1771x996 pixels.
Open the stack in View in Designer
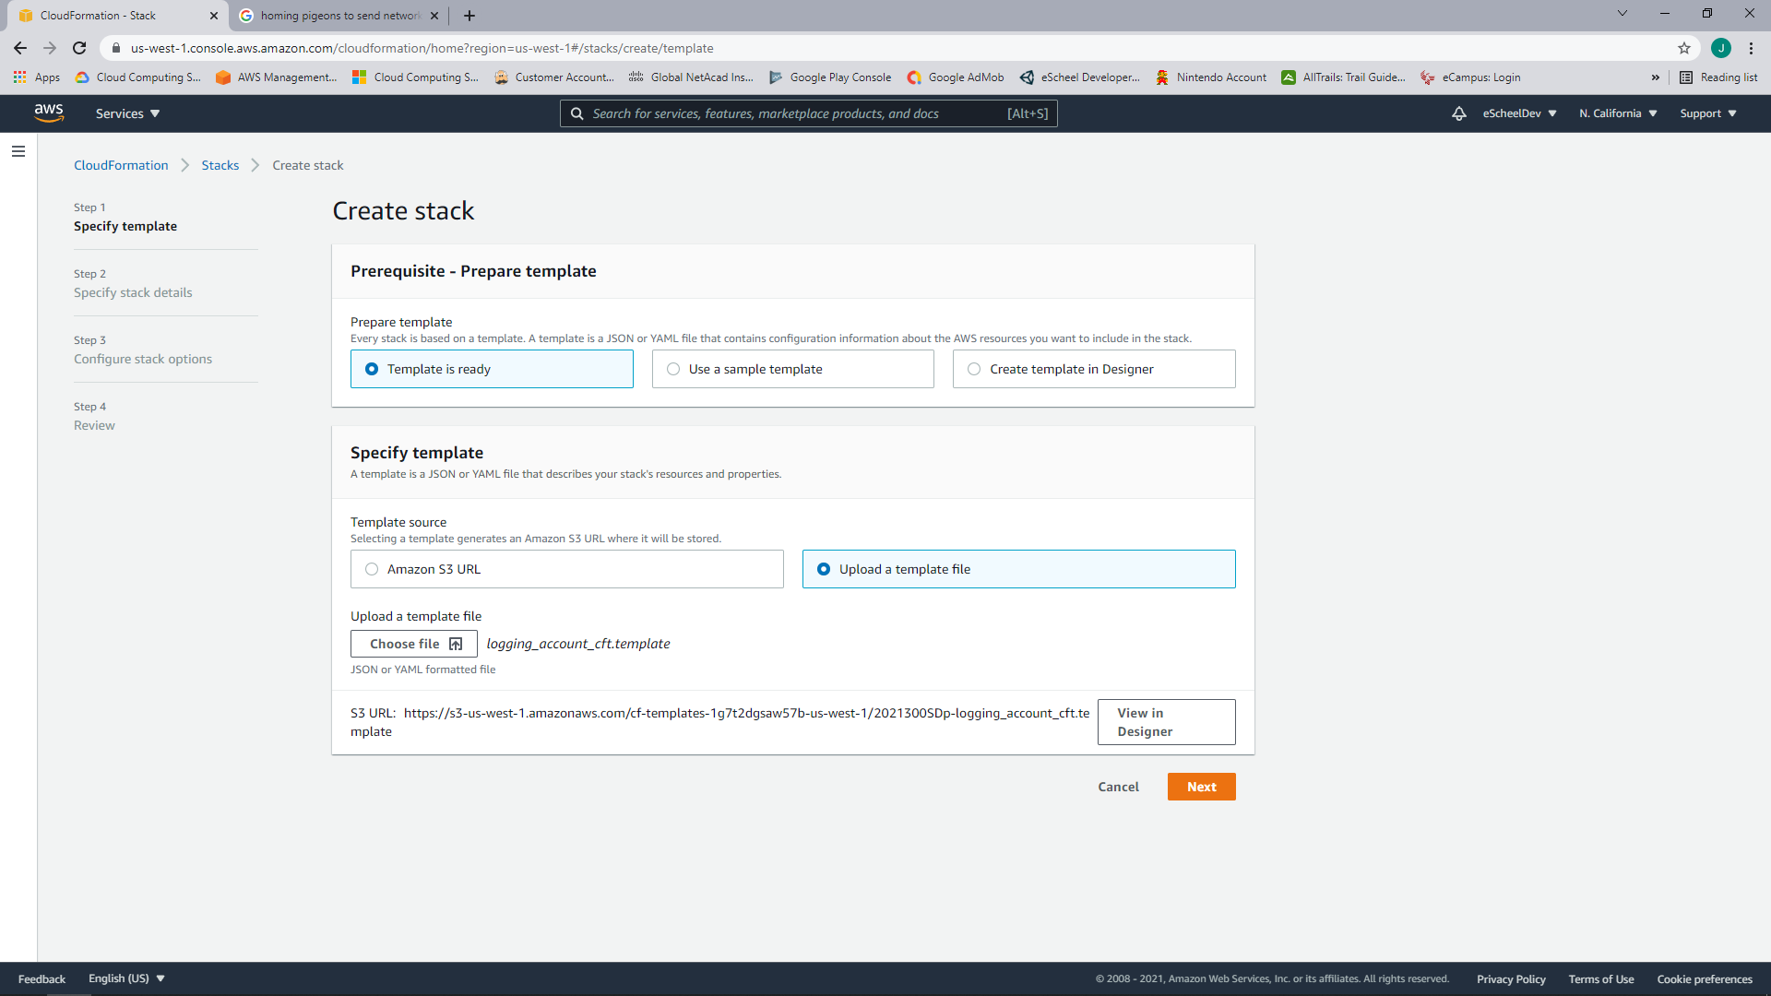pos(1166,721)
